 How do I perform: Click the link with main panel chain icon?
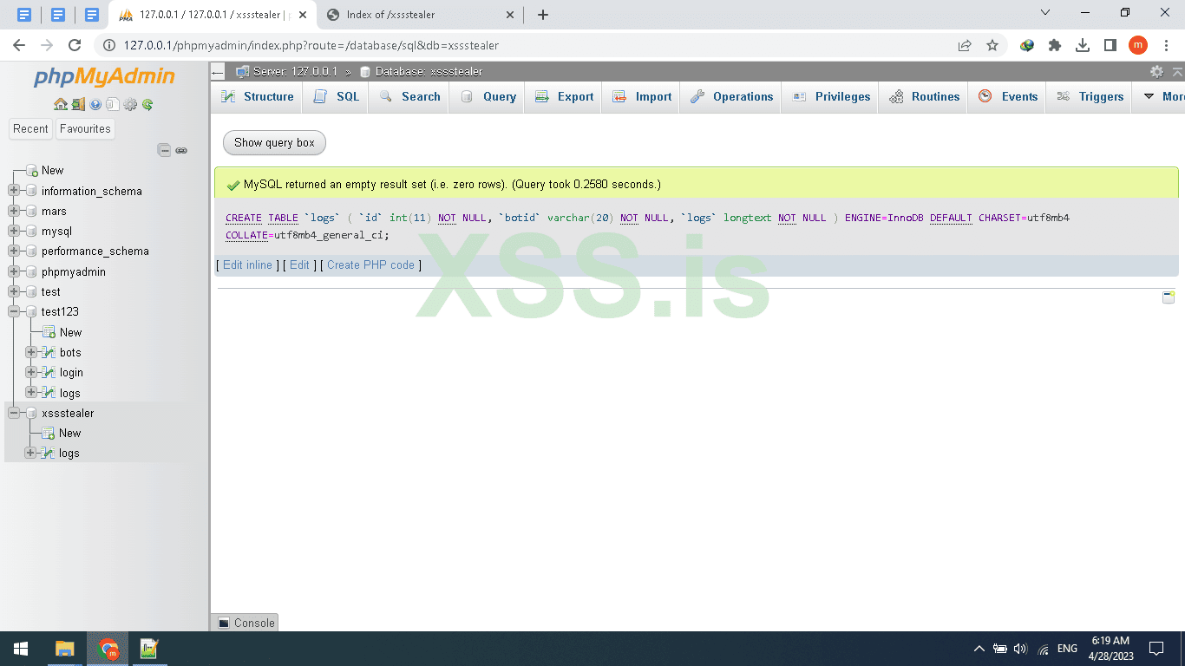[x=181, y=150]
